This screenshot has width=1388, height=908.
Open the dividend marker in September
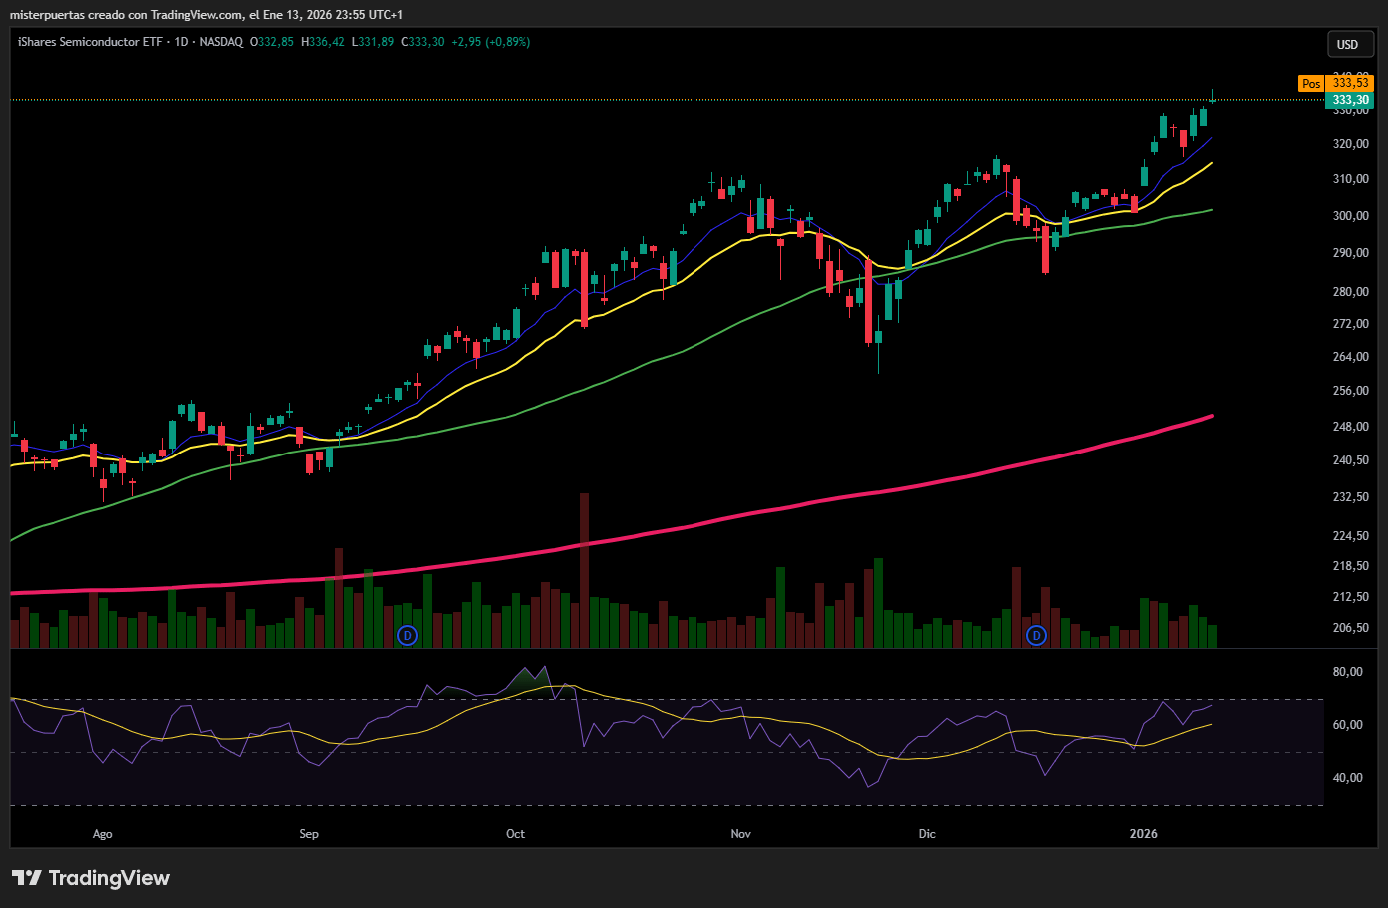pos(407,635)
